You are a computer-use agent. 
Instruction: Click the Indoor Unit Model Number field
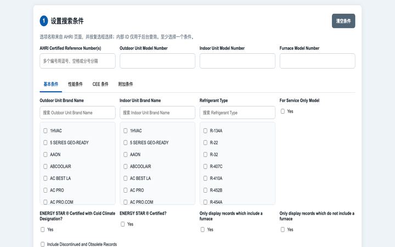238,61
